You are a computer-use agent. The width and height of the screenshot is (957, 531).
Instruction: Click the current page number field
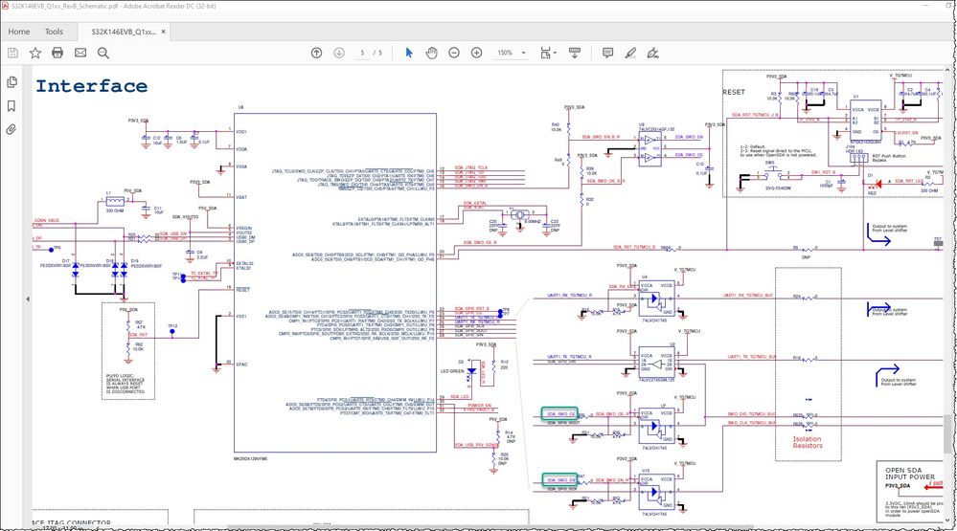tap(362, 53)
